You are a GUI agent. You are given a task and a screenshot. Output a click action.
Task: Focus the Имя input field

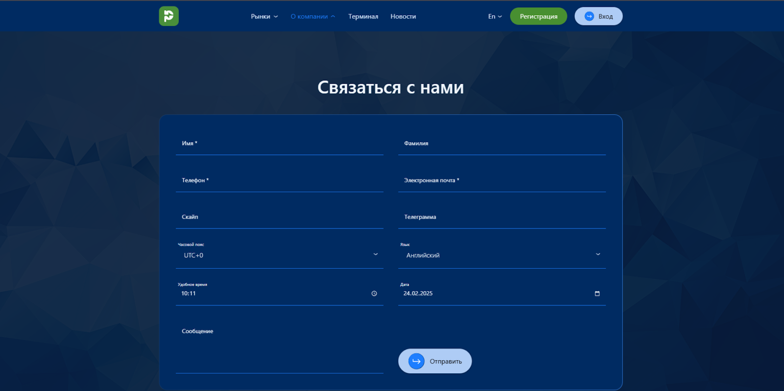[280, 144]
